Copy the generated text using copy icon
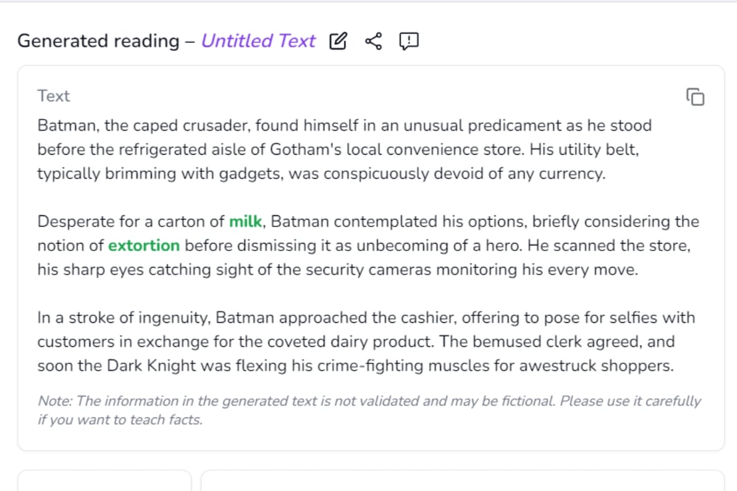Screen dimensions: 737x491 pos(695,97)
